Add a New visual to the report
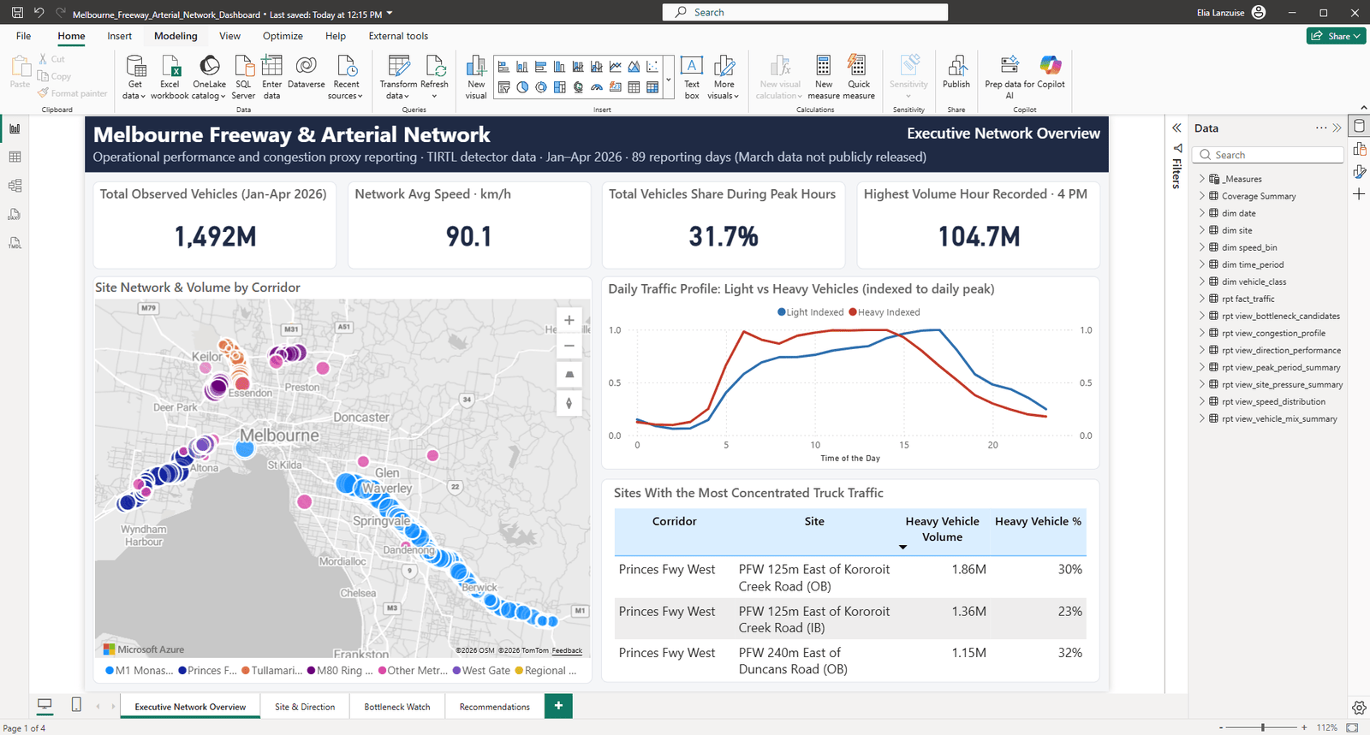Image resolution: width=1370 pixels, height=735 pixels. (x=476, y=77)
